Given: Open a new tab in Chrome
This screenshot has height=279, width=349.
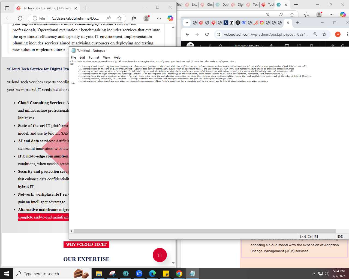Looking at the screenshot, I should pos(298,23).
